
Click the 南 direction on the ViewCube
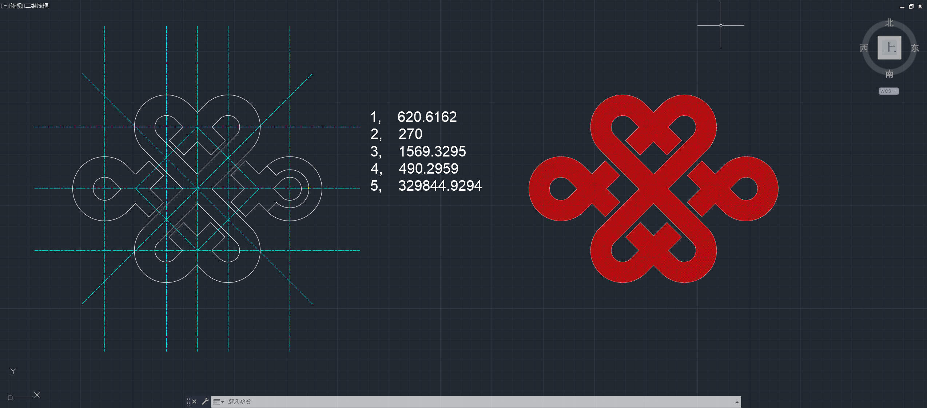point(889,74)
